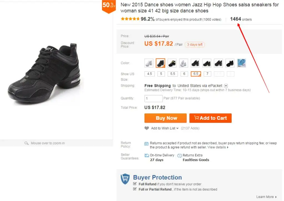284x201 pixels.
Task: Select shoe size 7
Action: [207, 74]
